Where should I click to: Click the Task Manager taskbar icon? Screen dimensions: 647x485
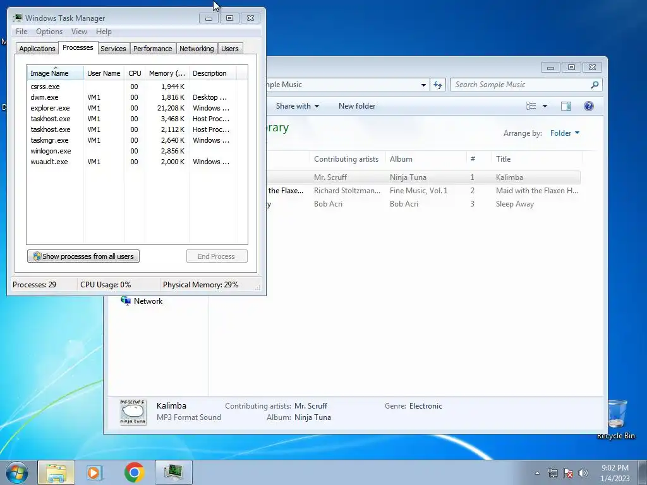tap(173, 472)
